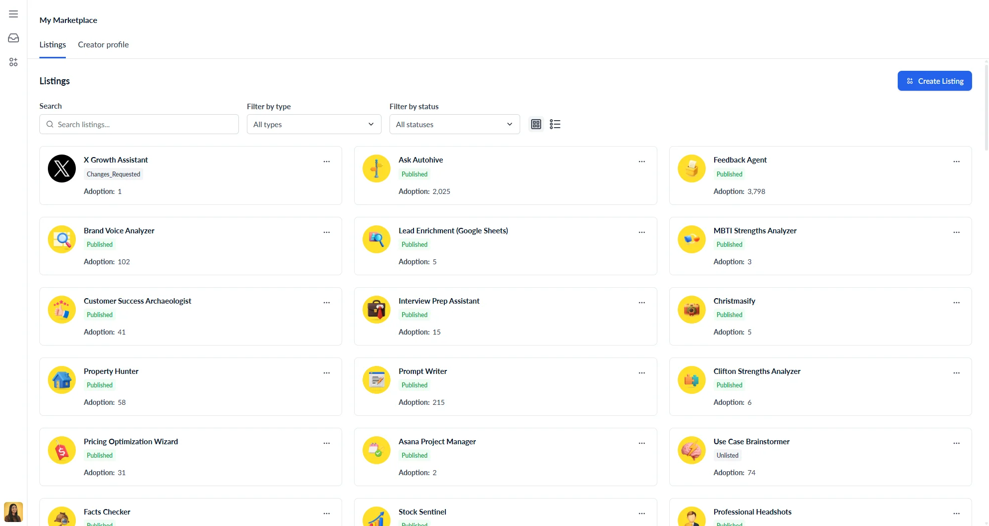Open options menu for Feedback Agent
The height and width of the screenshot is (526, 989).
956,161
